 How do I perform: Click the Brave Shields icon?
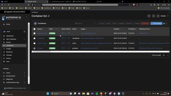(134, 5)
